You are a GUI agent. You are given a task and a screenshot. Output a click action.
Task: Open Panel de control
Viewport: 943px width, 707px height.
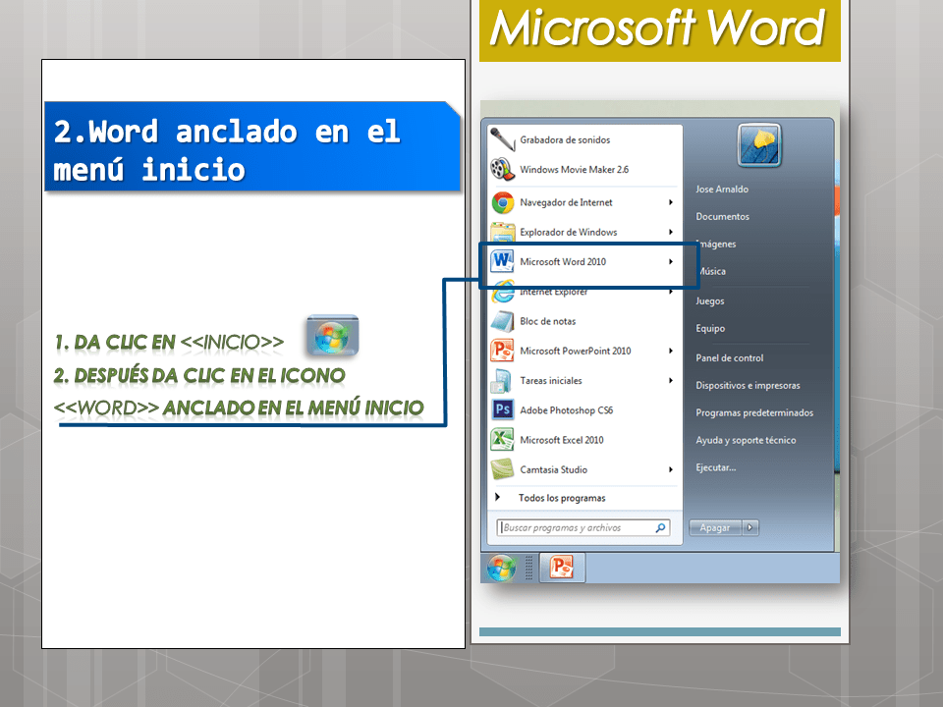(x=730, y=357)
